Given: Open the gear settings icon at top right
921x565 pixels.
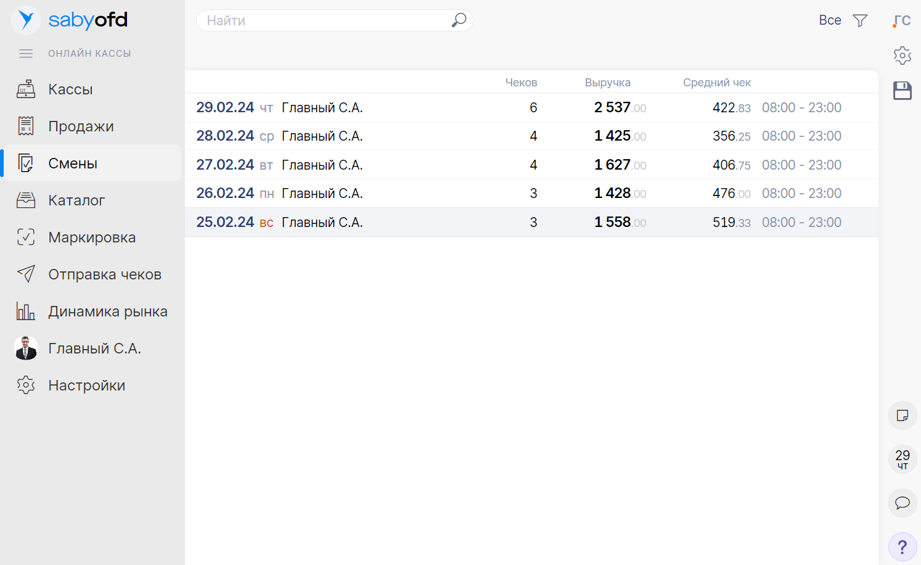Looking at the screenshot, I should 902,56.
